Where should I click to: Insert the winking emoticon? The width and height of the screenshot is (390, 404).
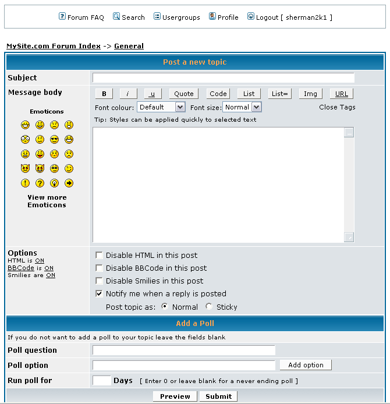tap(69, 169)
